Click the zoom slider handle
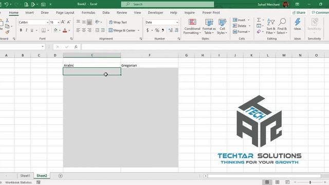The width and height of the screenshot is (329, 185). [310, 182]
